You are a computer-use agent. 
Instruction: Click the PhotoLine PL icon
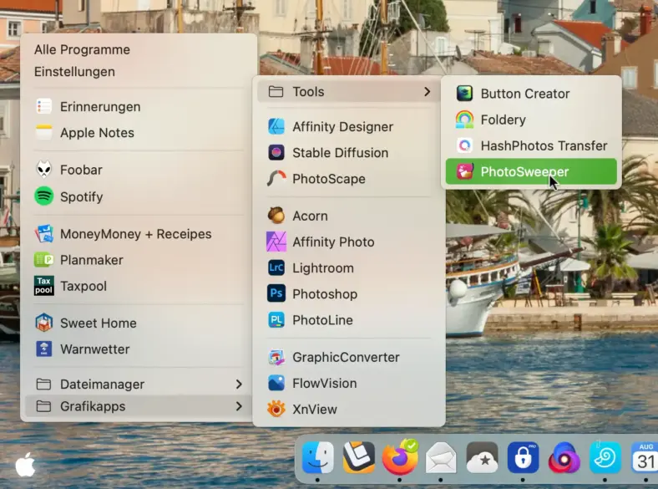tap(276, 320)
